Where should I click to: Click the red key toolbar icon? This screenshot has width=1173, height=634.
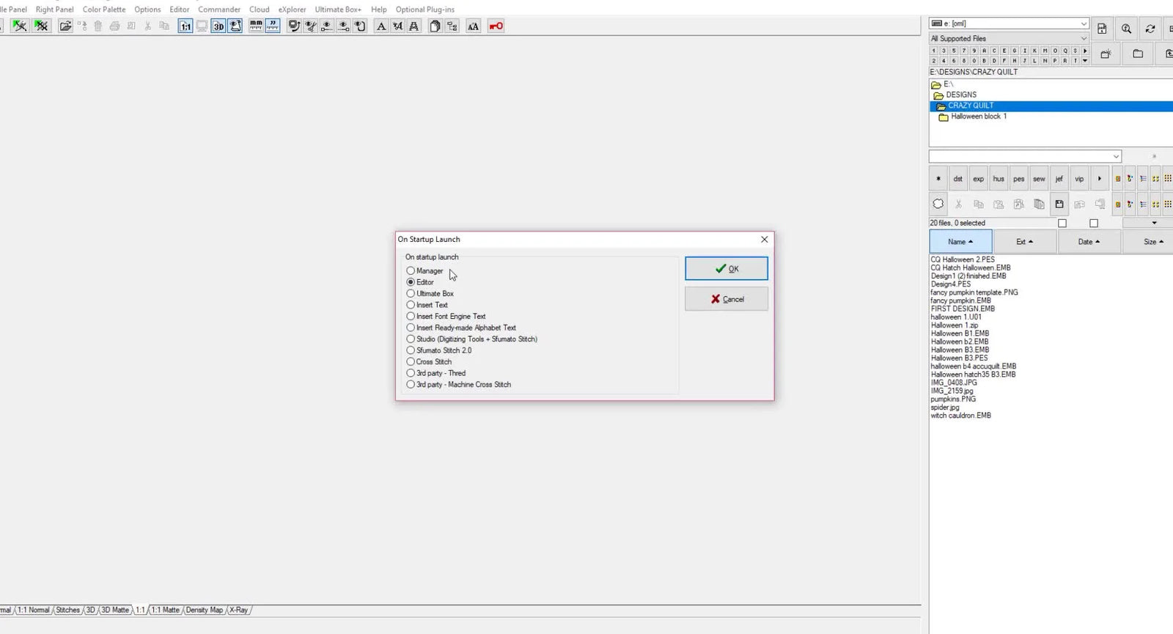point(496,26)
